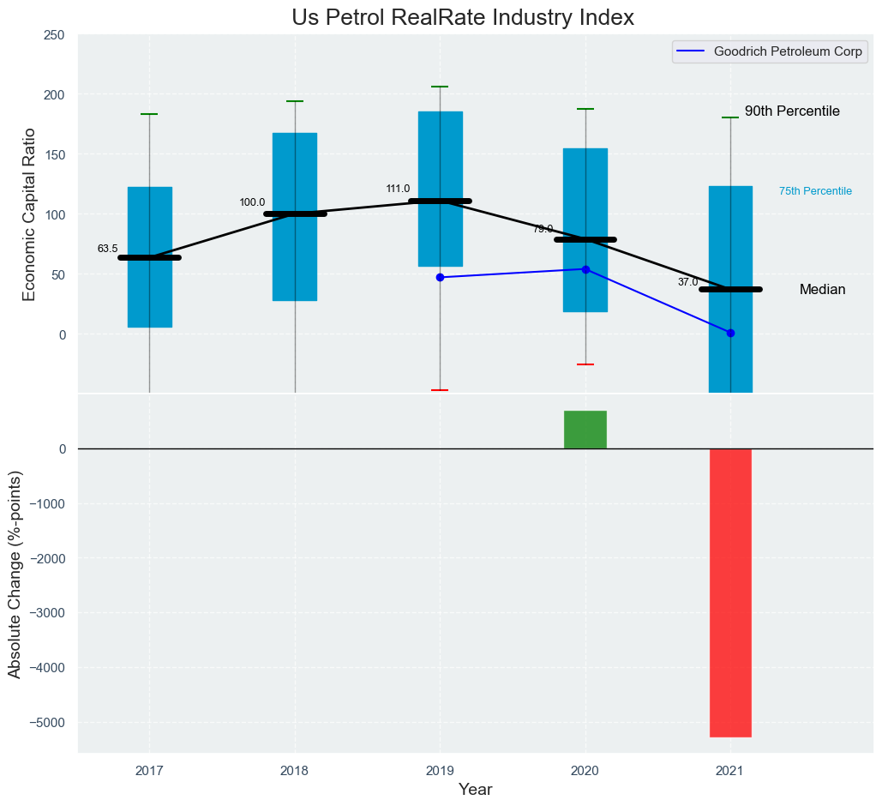882x806 pixels.
Task: Click the 2018 x-axis tick label
Action: [x=294, y=772]
